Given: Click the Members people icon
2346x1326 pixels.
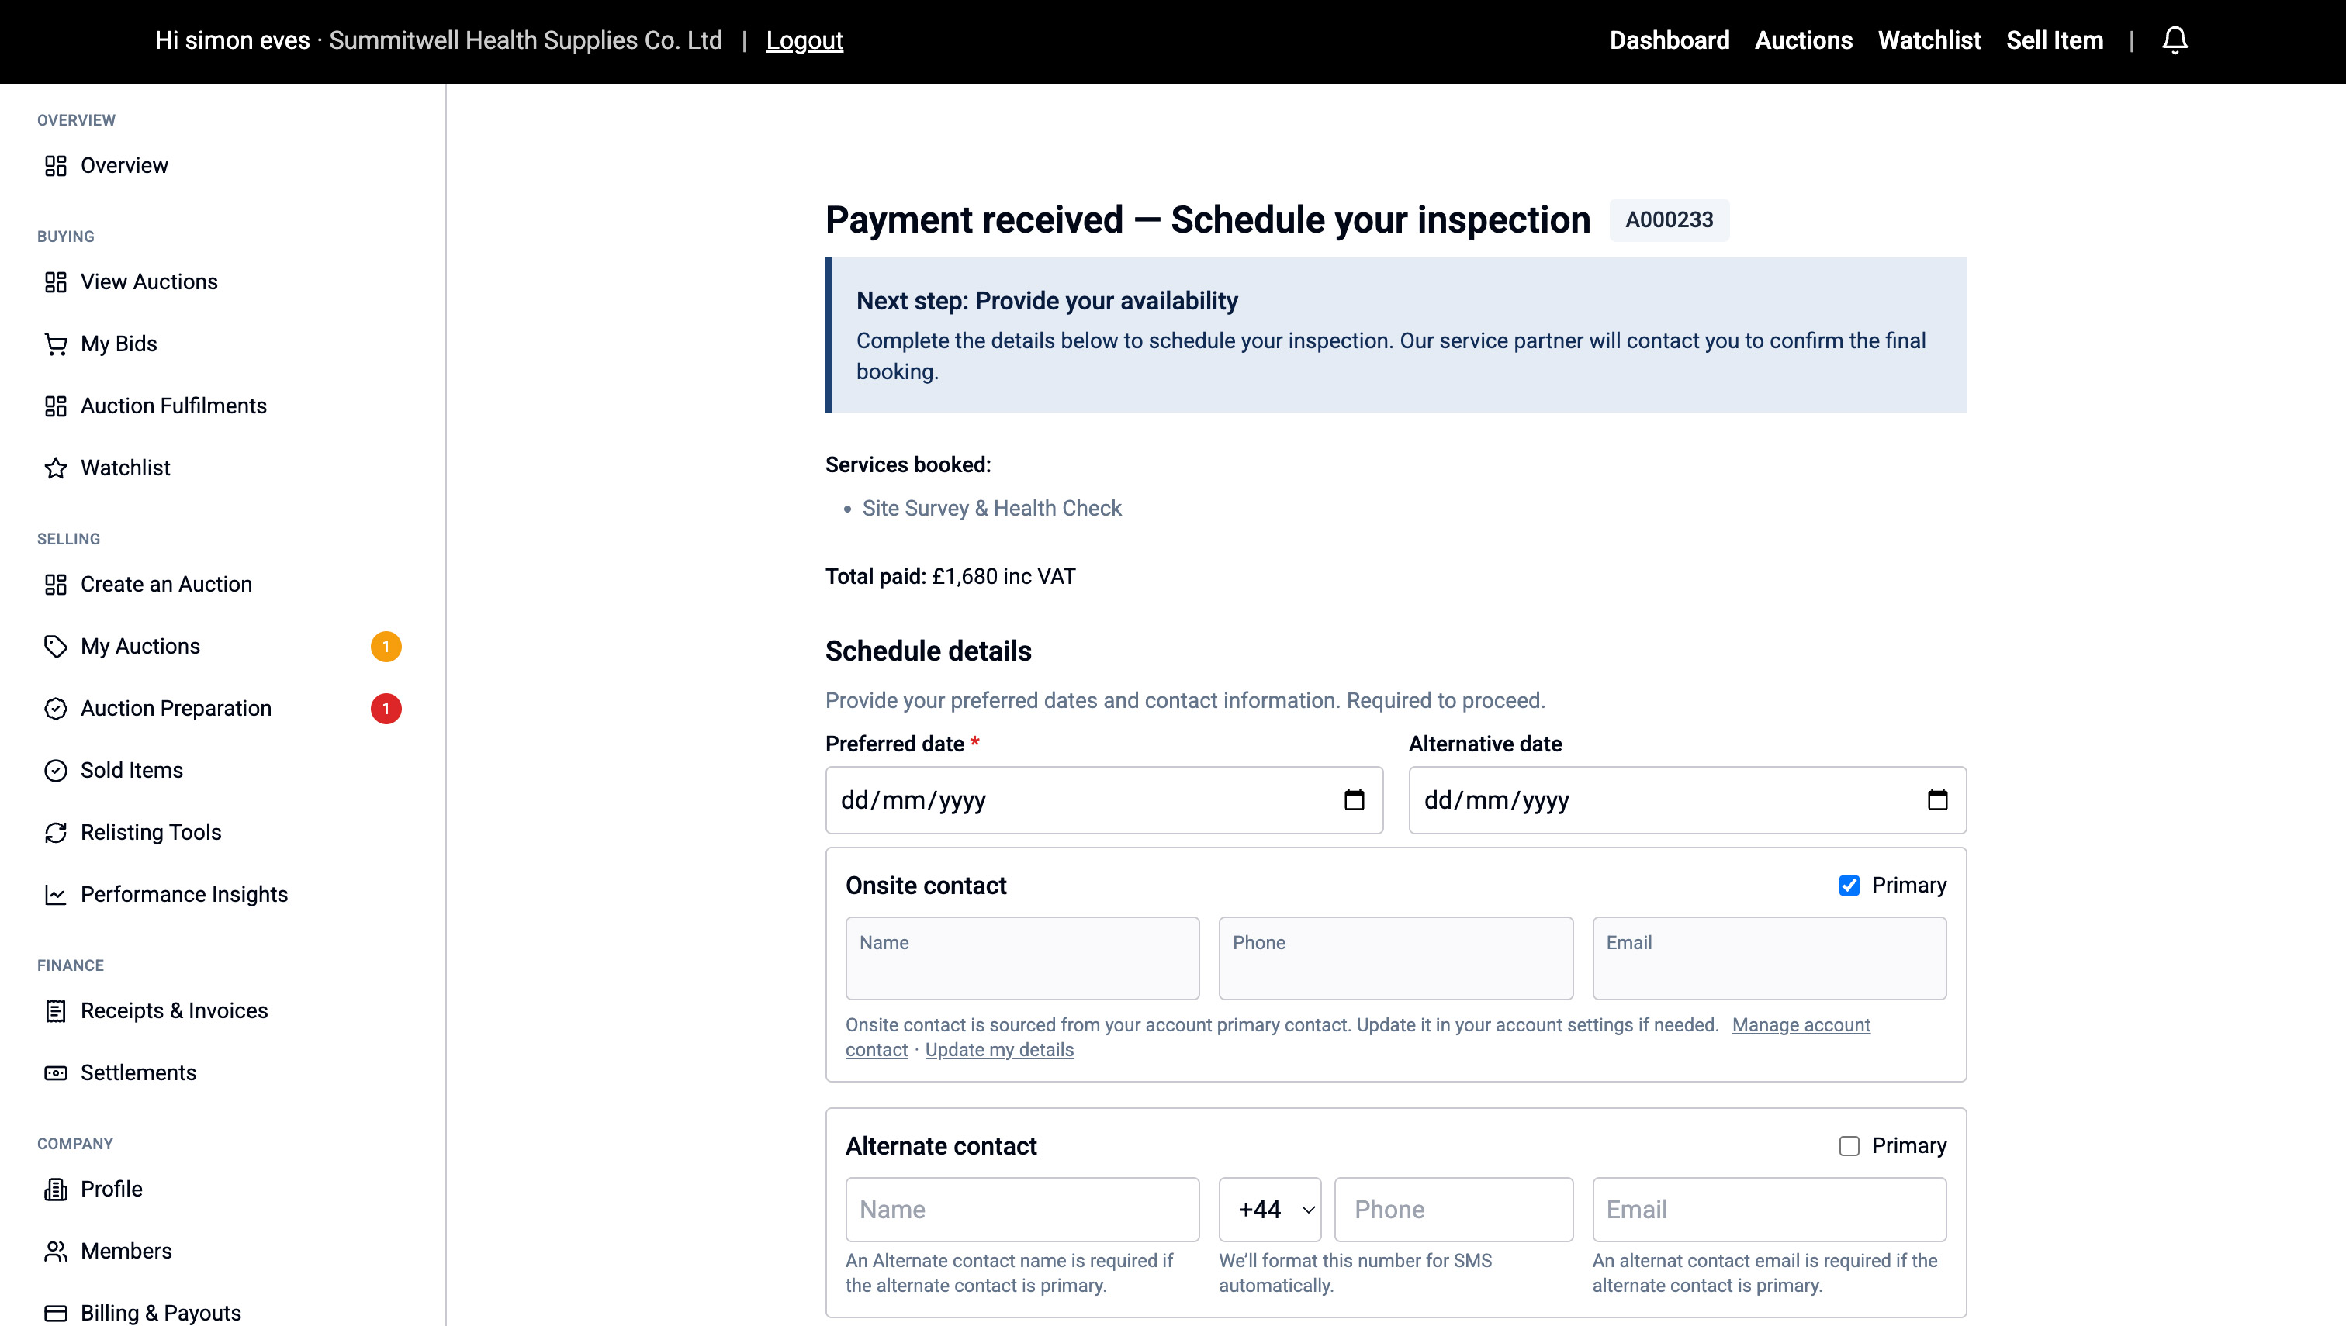Looking at the screenshot, I should [x=56, y=1252].
